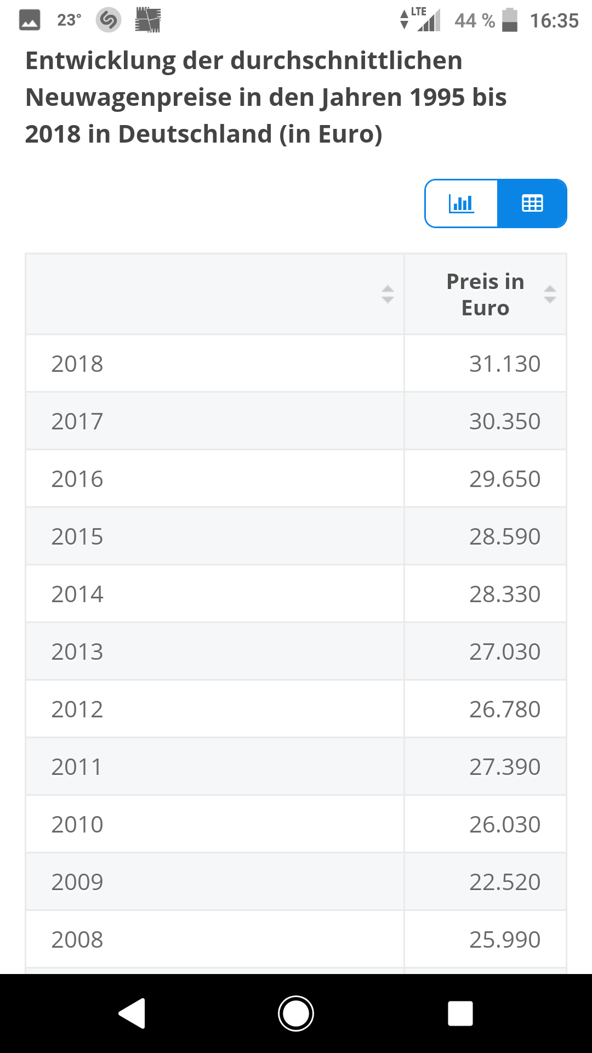This screenshot has height=1053, width=592.
Task: Tap the image notification icon
Action: point(30,21)
